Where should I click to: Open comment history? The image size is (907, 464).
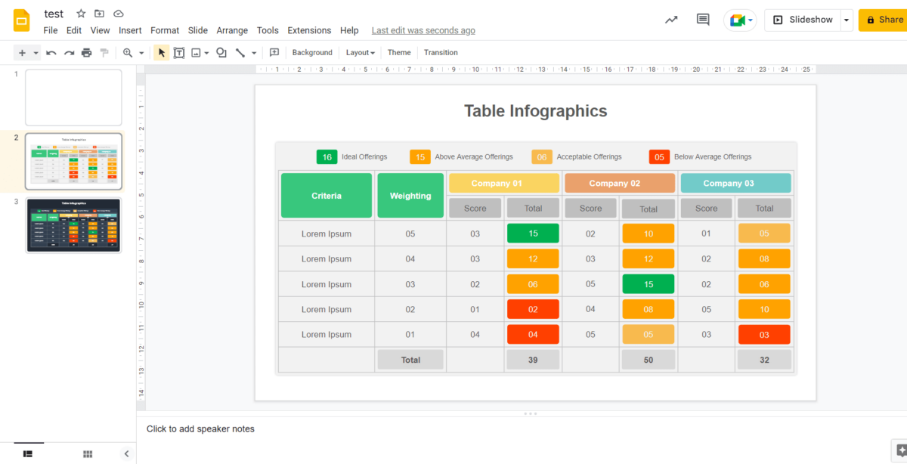702,19
